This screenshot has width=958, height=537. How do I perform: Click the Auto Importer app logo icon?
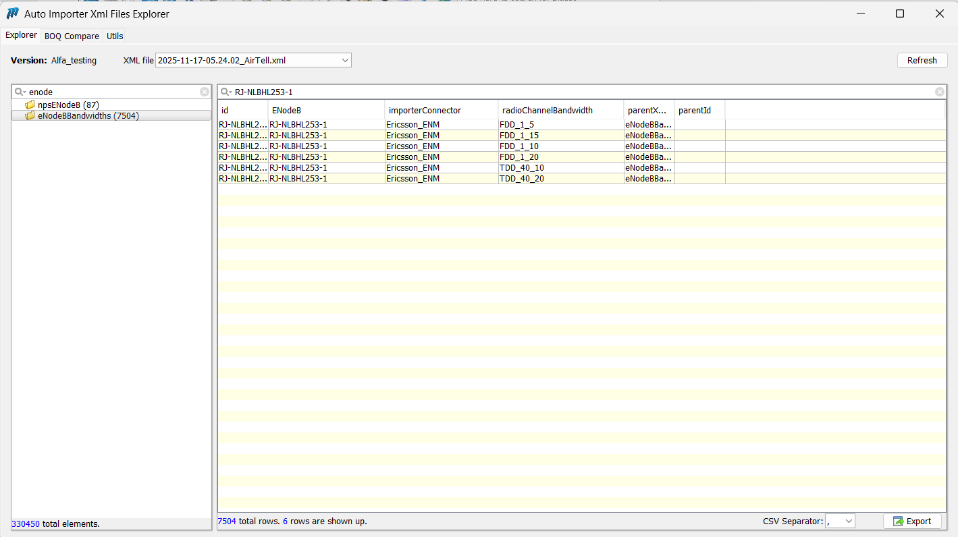click(x=12, y=13)
